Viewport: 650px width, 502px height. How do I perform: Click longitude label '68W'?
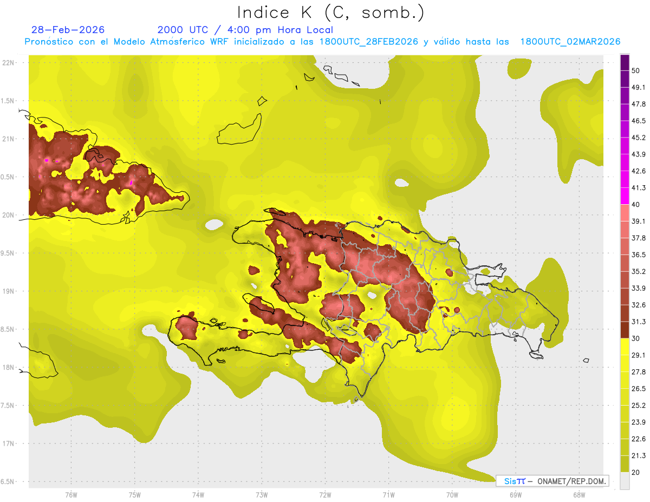click(578, 495)
